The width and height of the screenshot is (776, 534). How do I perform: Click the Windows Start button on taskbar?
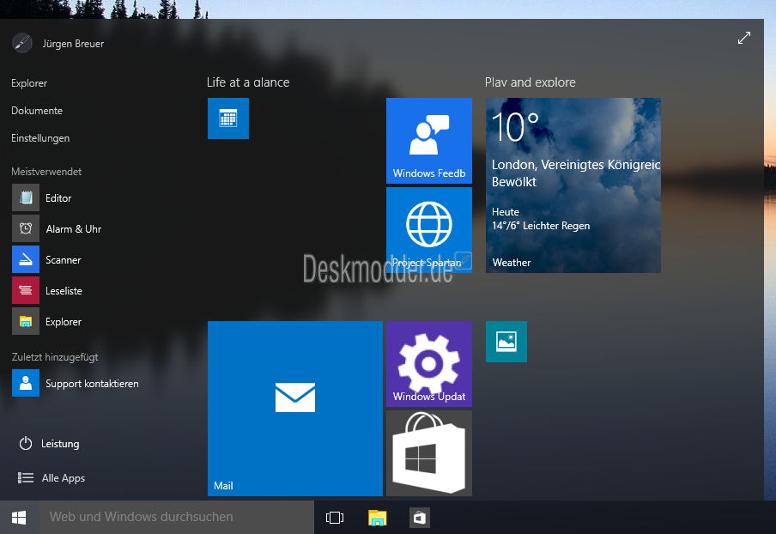click(19, 517)
